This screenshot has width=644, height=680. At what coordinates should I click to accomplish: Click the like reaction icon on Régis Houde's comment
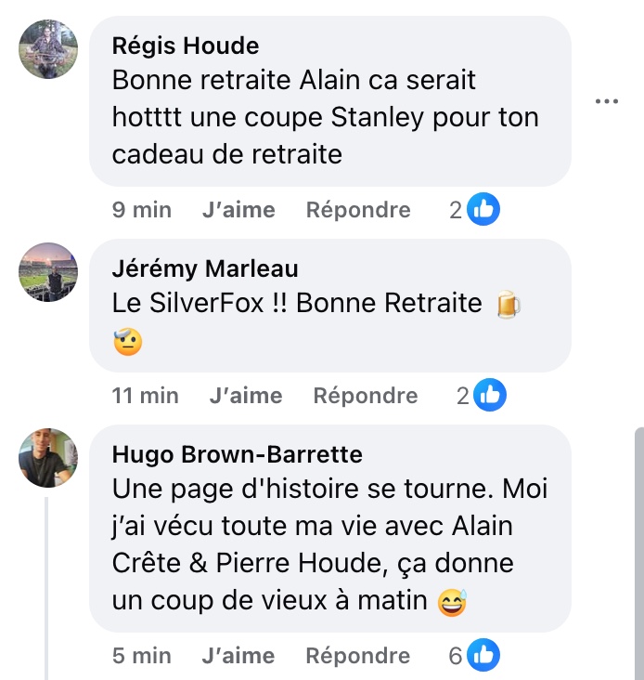[x=483, y=210]
